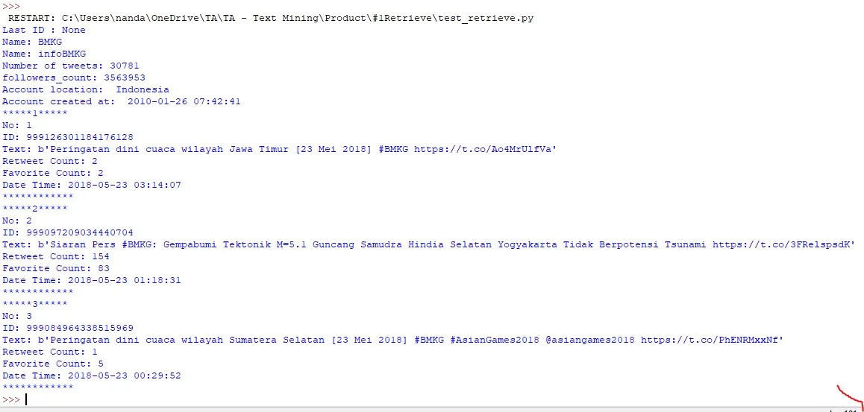Click 'Account location: Indonesia' line

pyautogui.click(x=85, y=89)
